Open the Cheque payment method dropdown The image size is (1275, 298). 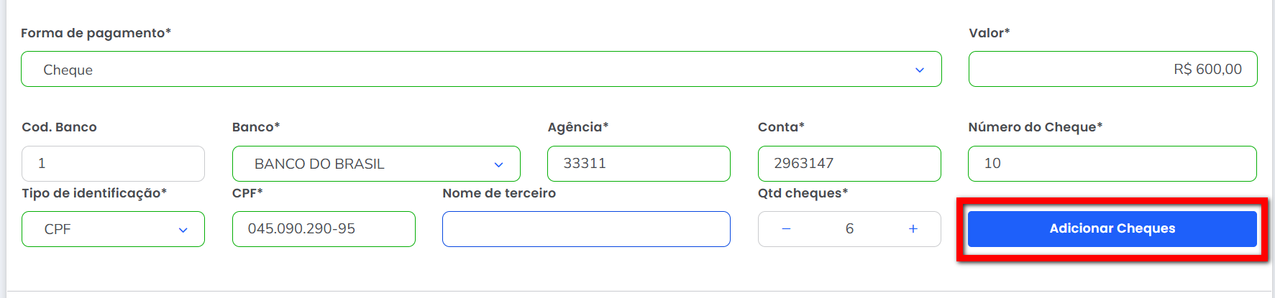coord(480,70)
